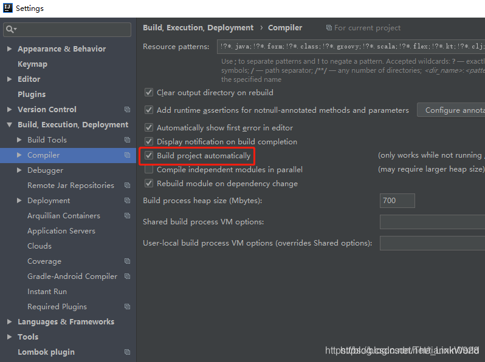
Task: Click the For current project icon in header
Action: [x=329, y=28]
